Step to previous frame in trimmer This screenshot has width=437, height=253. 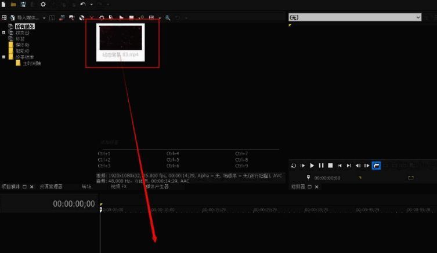[358, 166]
